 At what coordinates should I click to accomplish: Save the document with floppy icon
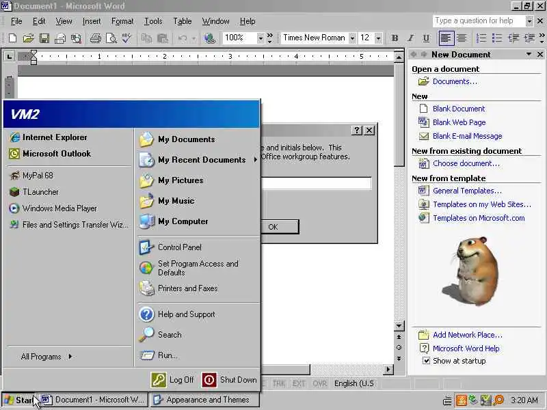44,38
